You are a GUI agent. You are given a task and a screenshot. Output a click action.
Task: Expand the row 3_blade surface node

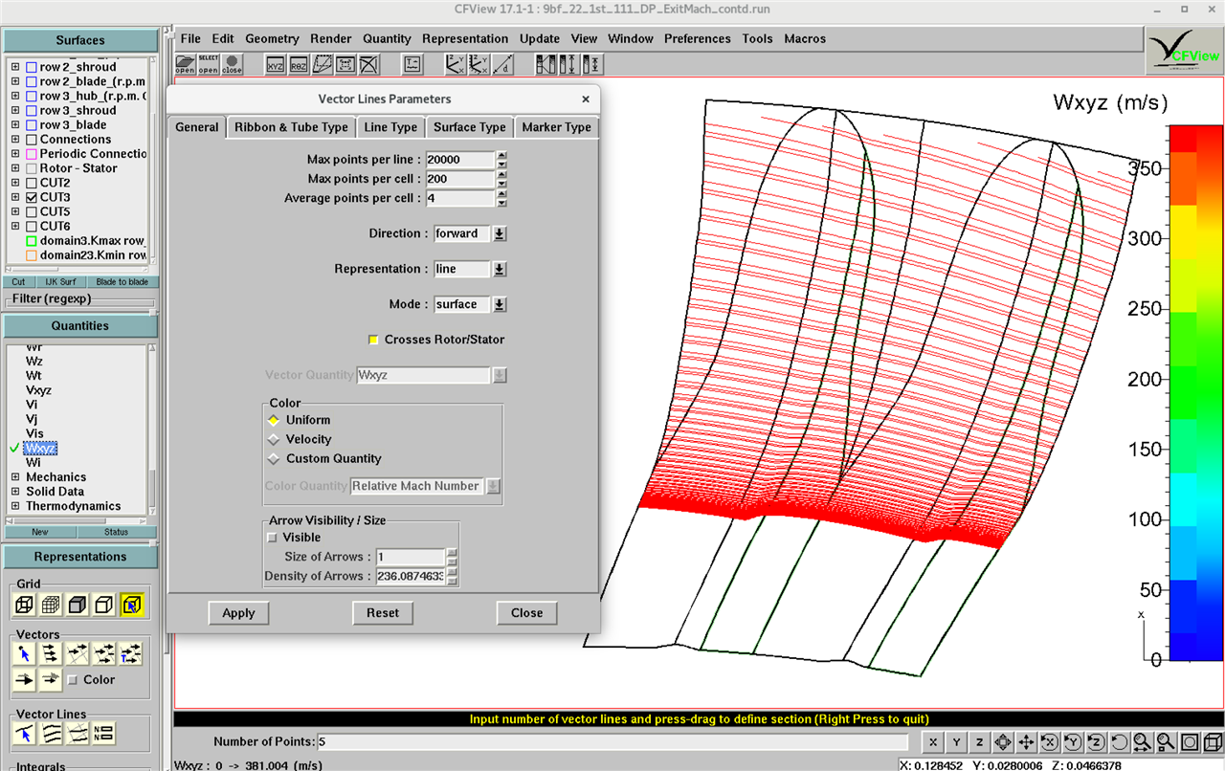[x=15, y=125]
